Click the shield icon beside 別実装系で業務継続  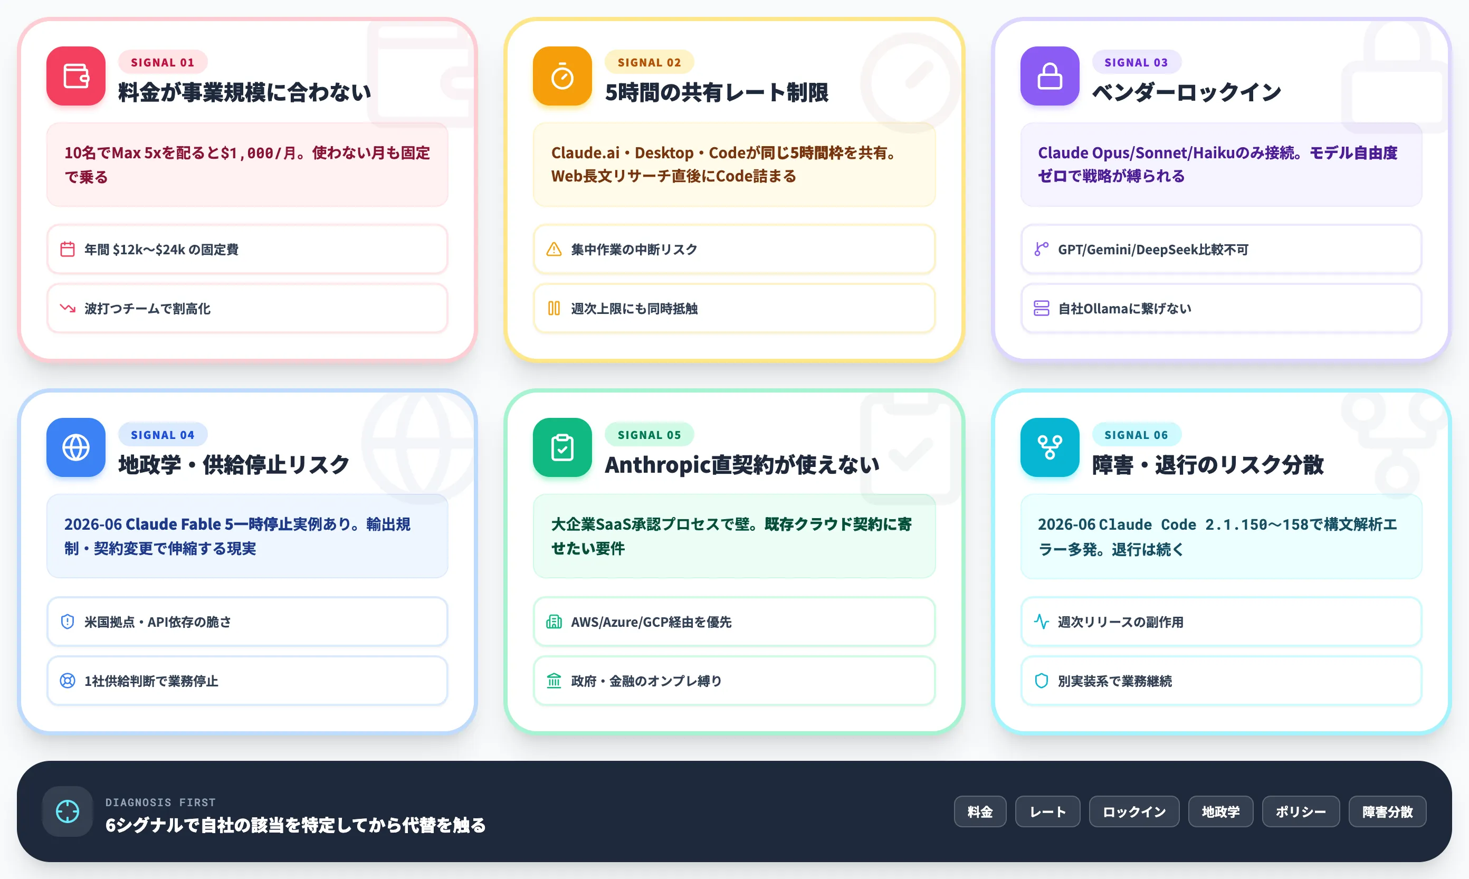1041,681
